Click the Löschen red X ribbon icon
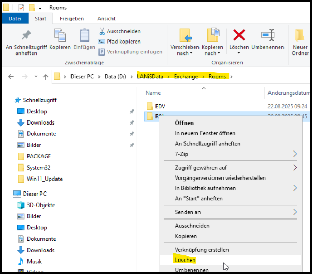Viewport: 312px width, 274px height. (x=239, y=35)
